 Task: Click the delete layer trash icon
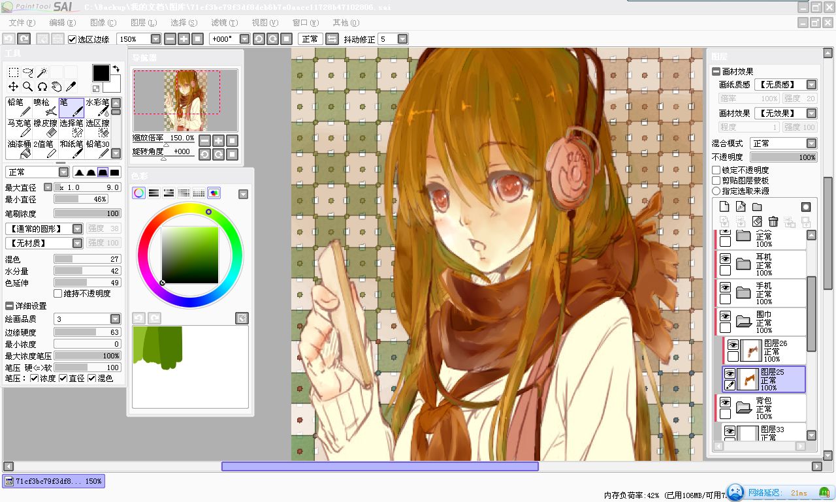773,222
